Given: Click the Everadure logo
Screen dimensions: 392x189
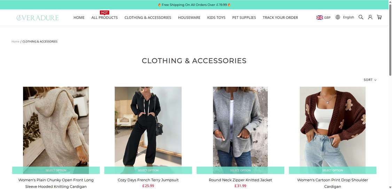Looking at the screenshot, I should tap(38, 18).
